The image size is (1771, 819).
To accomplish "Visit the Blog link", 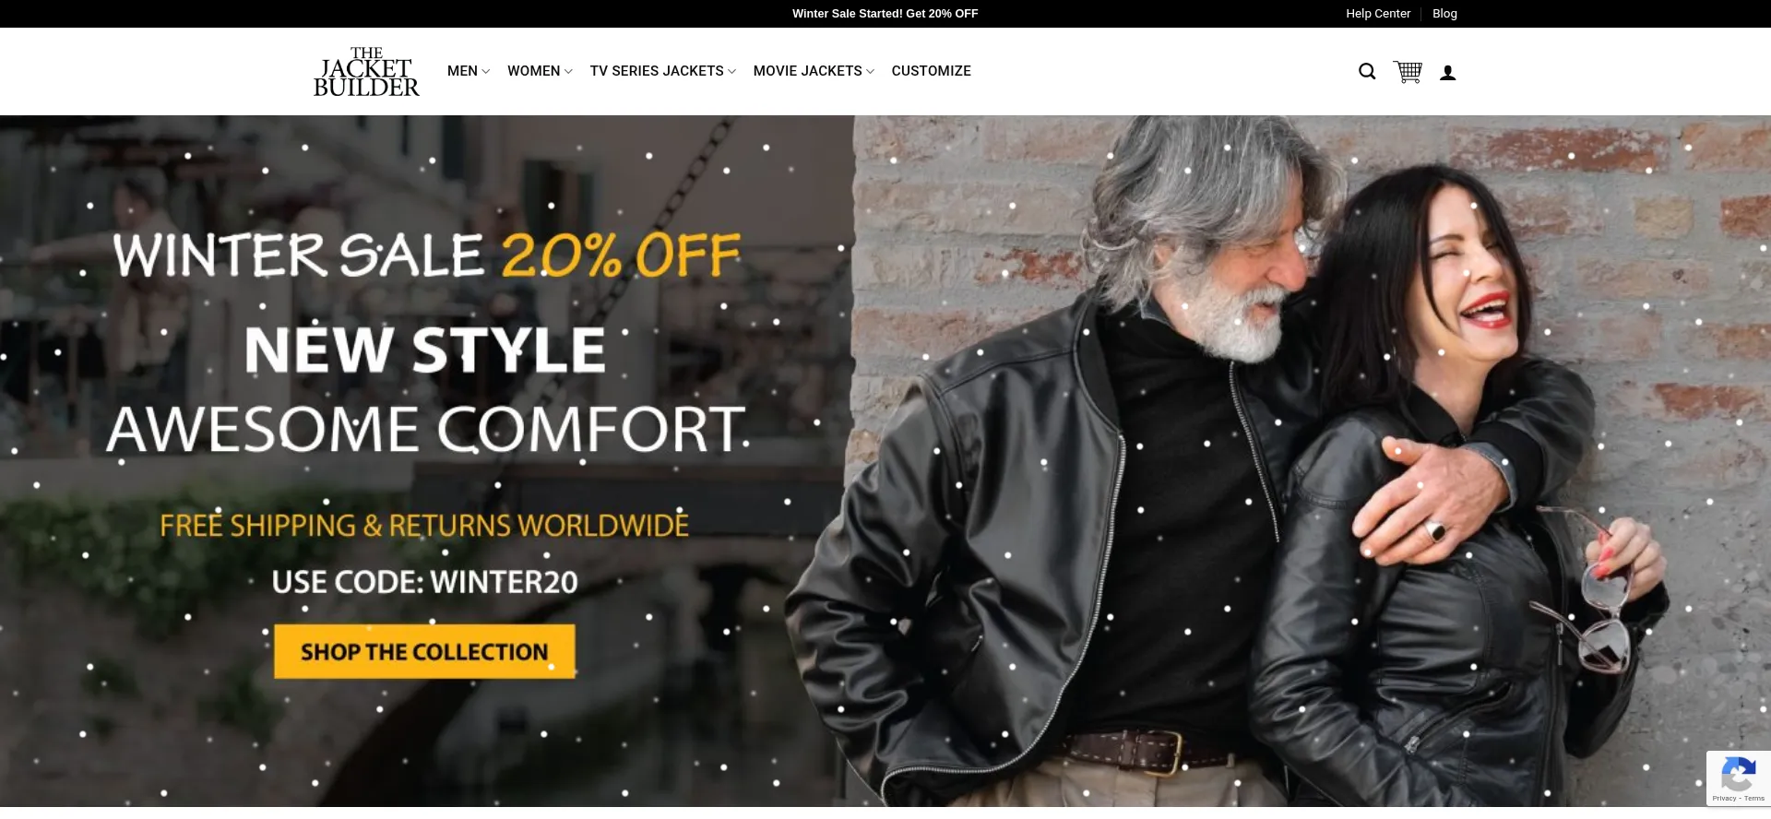I will point(1444,14).
